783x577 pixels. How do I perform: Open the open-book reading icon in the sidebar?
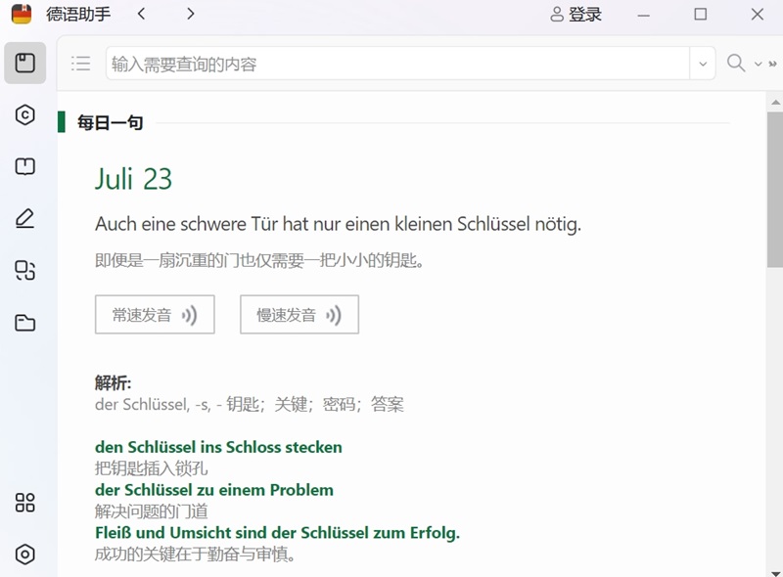[25, 167]
